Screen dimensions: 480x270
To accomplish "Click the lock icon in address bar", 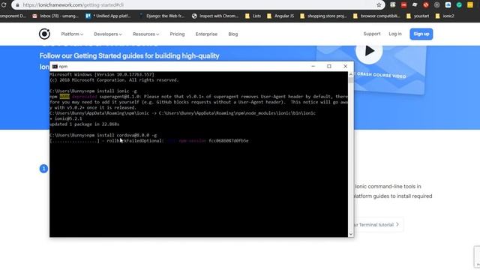I will (x=17, y=5).
